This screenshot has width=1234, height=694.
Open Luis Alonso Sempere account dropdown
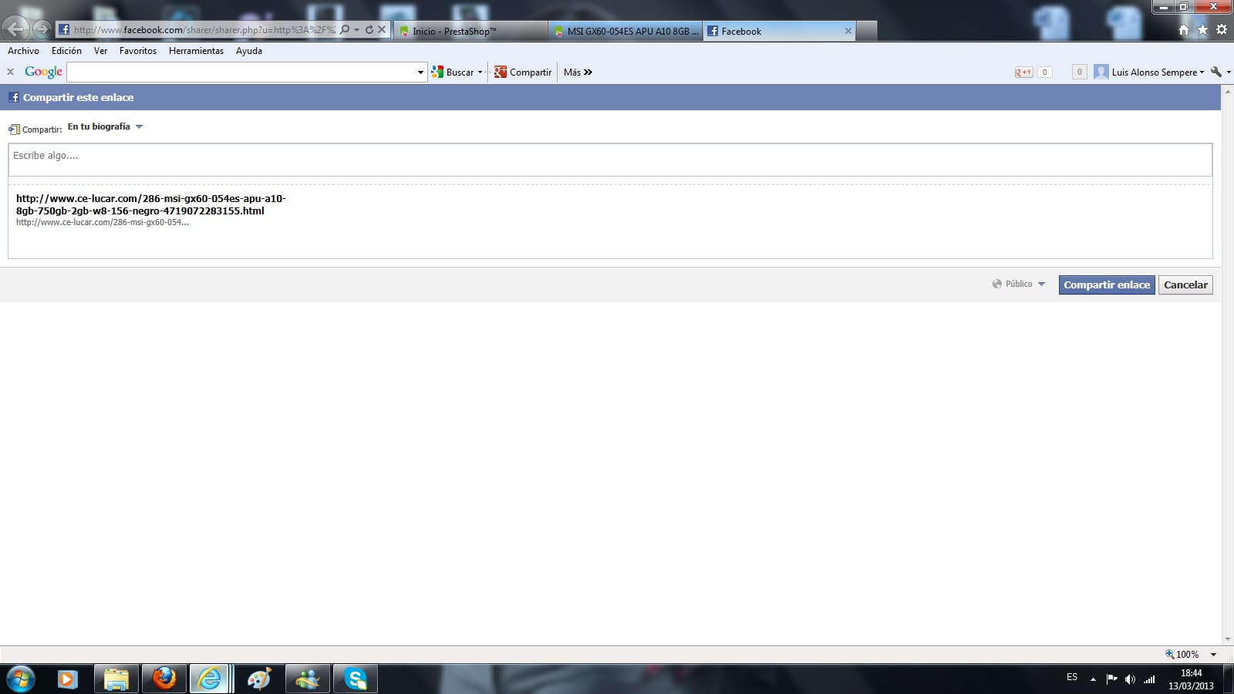coord(1202,72)
